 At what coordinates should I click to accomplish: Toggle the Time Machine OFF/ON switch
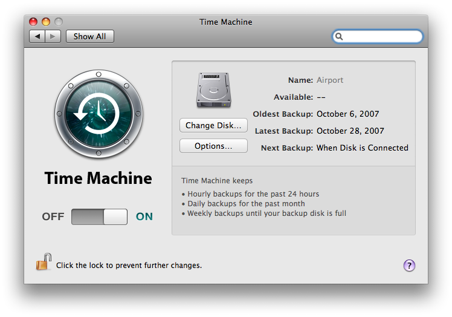pos(99,217)
